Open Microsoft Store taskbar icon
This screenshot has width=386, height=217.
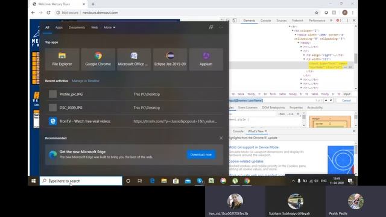click(176, 181)
